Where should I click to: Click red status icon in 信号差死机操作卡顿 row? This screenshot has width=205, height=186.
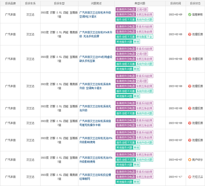(x=189, y=123)
